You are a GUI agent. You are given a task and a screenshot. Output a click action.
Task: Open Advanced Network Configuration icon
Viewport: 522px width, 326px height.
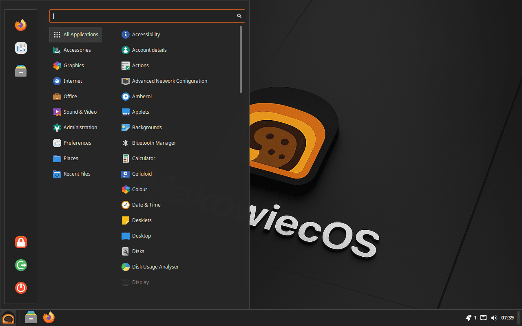pyautogui.click(x=126, y=81)
